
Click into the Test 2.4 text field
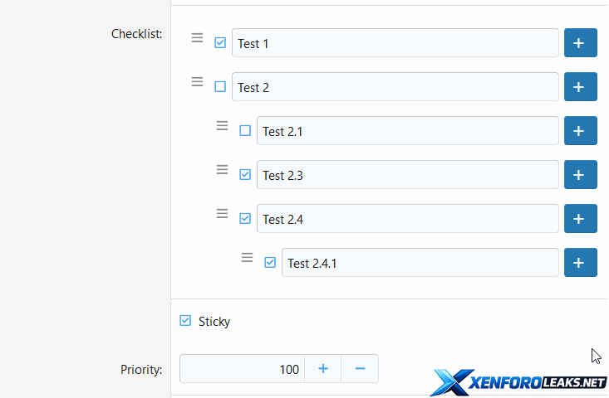coord(407,219)
